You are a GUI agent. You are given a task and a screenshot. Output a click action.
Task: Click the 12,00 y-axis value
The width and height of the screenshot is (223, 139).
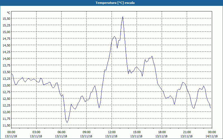tap(6, 112)
